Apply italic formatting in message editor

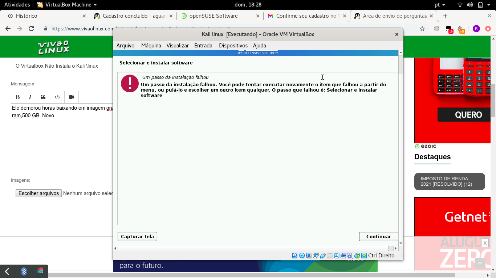tap(30, 97)
